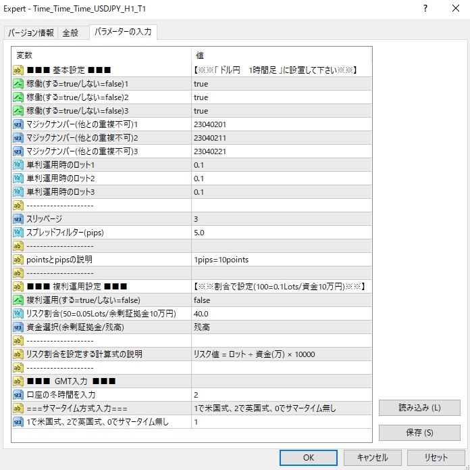Edit the magic number value 23040221
The width and height of the screenshot is (470, 470).
tap(281, 151)
